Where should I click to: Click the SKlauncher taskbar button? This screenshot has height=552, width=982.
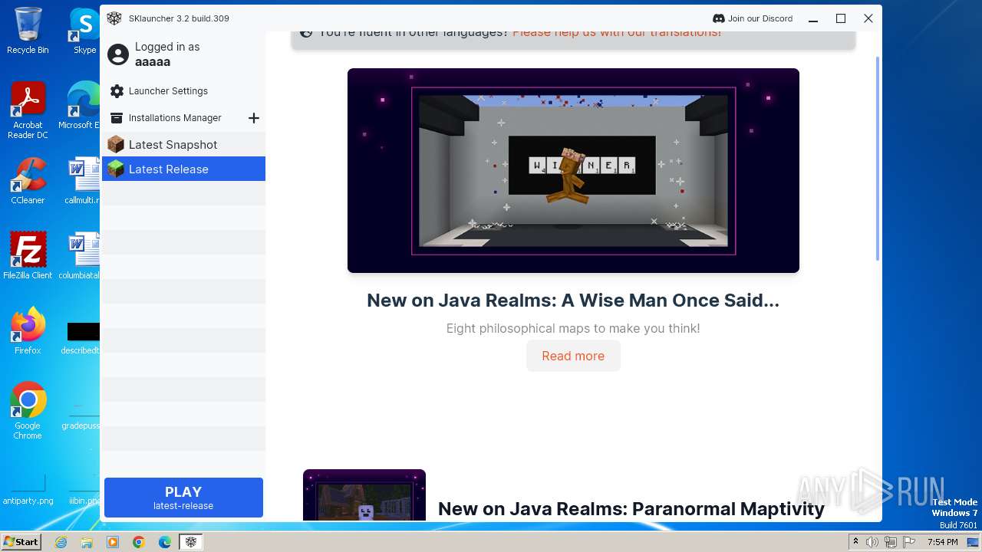[x=191, y=542]
